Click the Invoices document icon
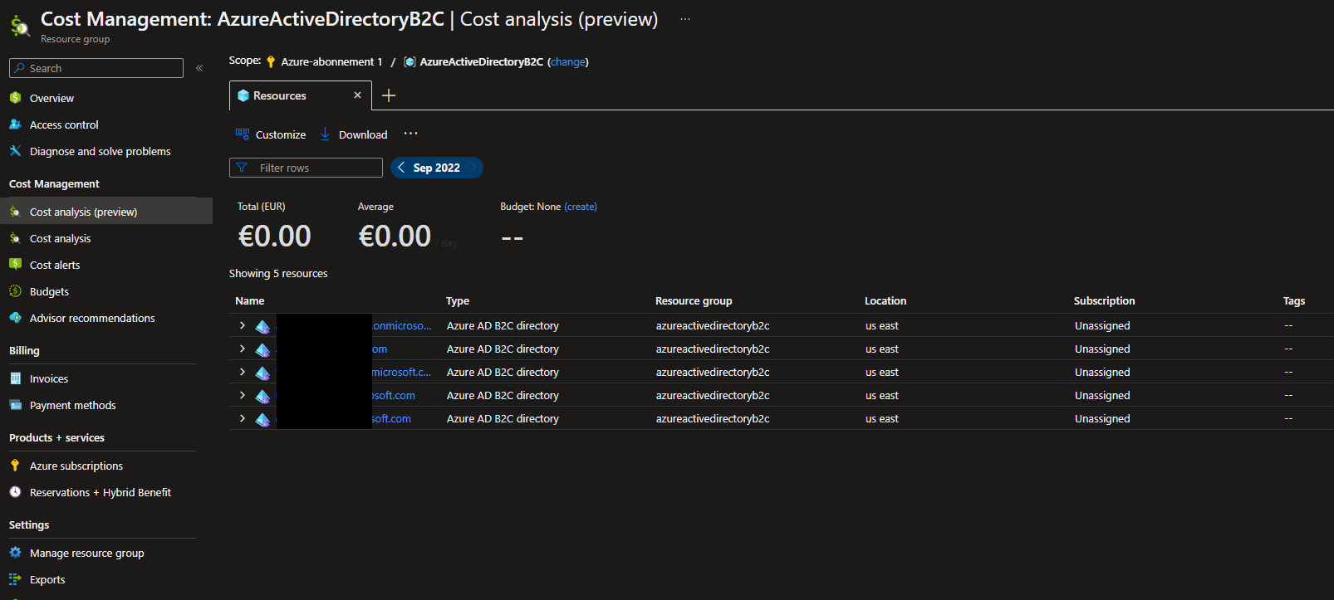Image resolution: width=1334 pixels, height=600 pixels. (15, 378)
